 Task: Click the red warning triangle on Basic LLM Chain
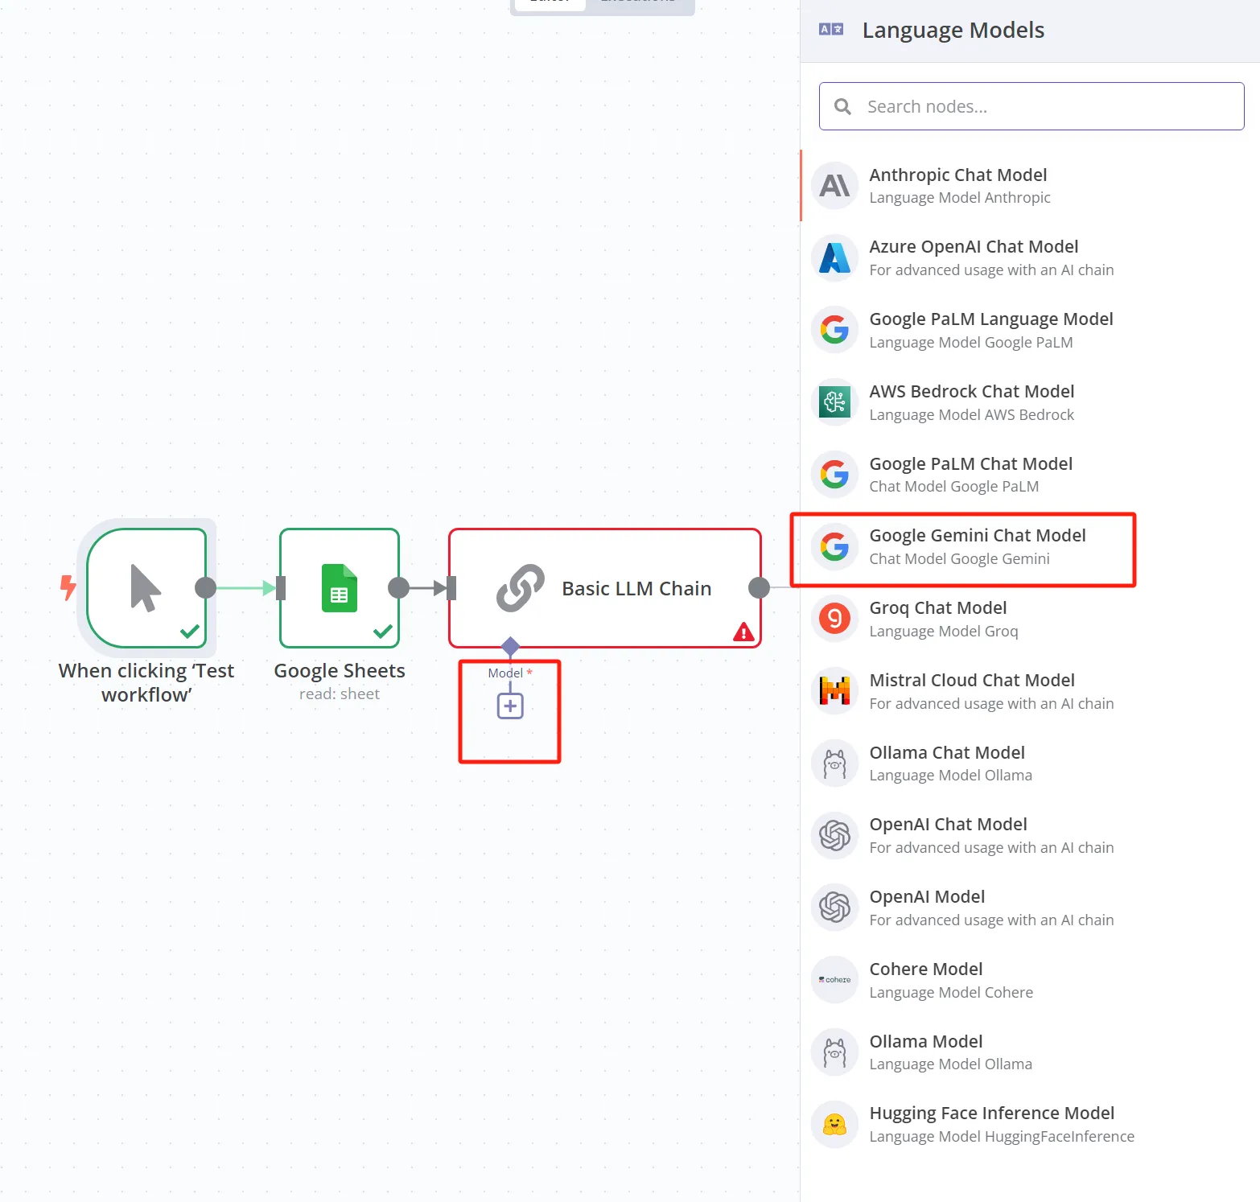click(743, 632)
